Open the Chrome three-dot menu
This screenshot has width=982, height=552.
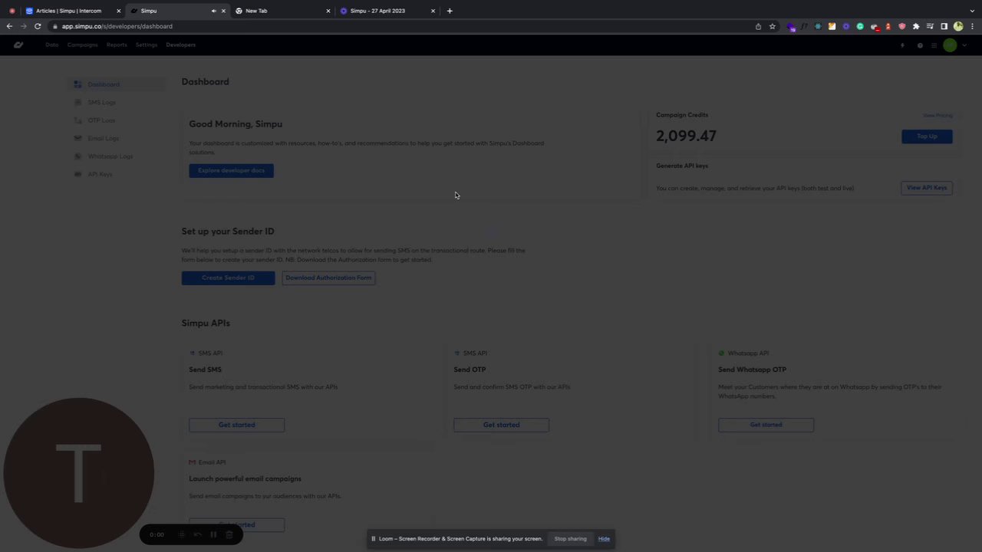[972, 26]
